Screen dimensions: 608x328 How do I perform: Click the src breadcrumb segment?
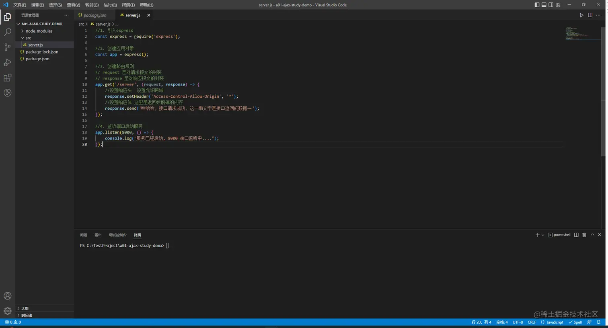[x=81, y=24]
